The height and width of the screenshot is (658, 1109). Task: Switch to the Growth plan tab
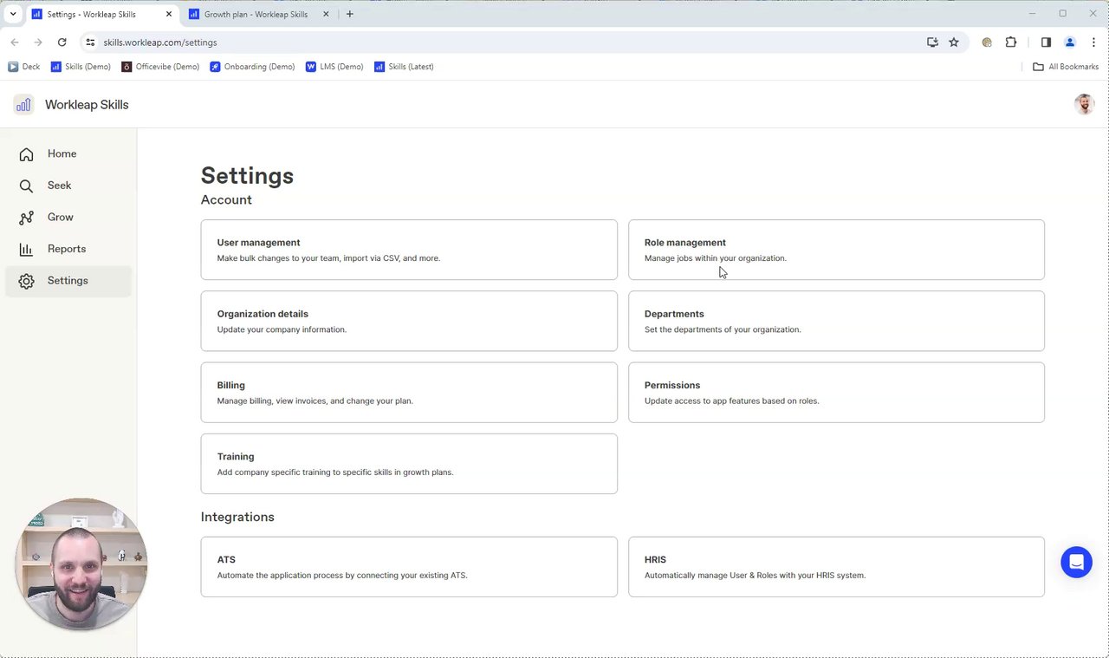click(x=256, y=14)
